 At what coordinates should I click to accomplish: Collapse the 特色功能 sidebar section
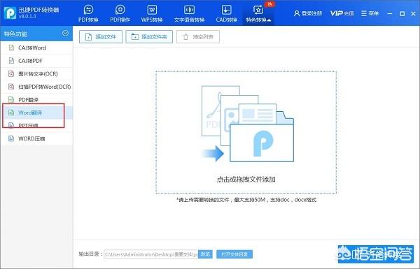click(65, 34)
